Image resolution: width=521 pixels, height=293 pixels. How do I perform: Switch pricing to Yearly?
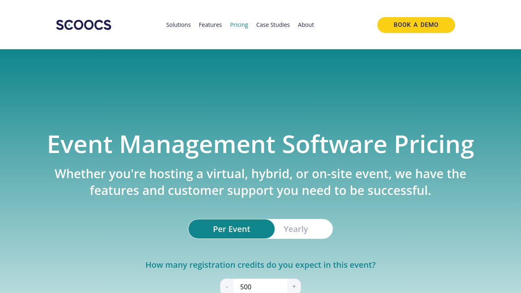[296, 229]
